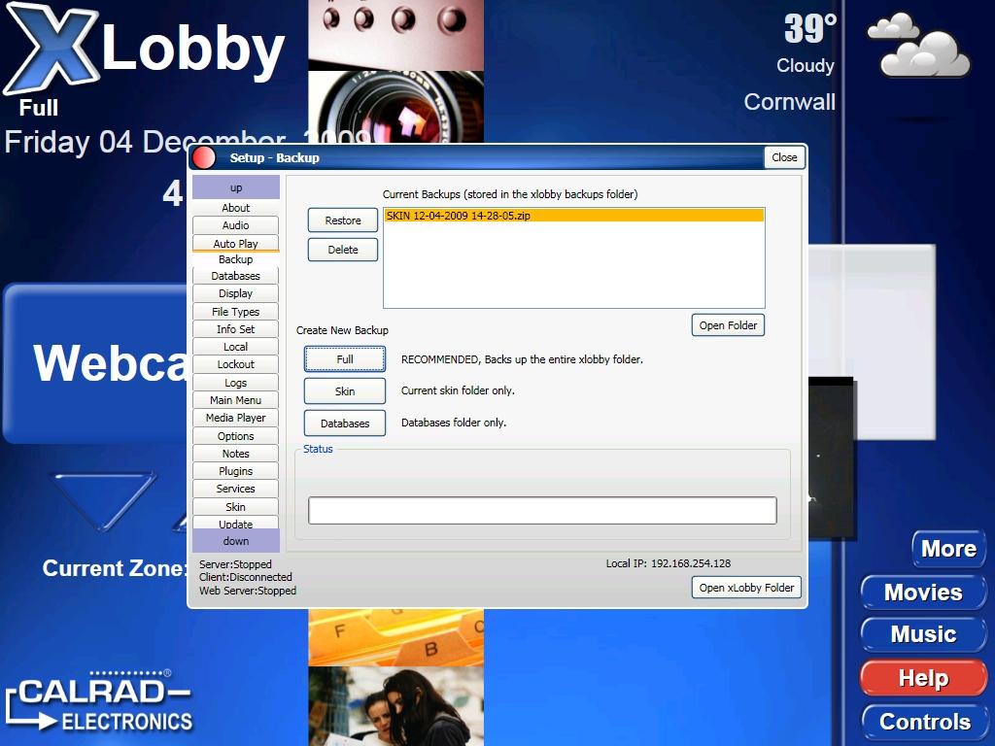
Task: Open the Info Set setup section
Action: 235,329
